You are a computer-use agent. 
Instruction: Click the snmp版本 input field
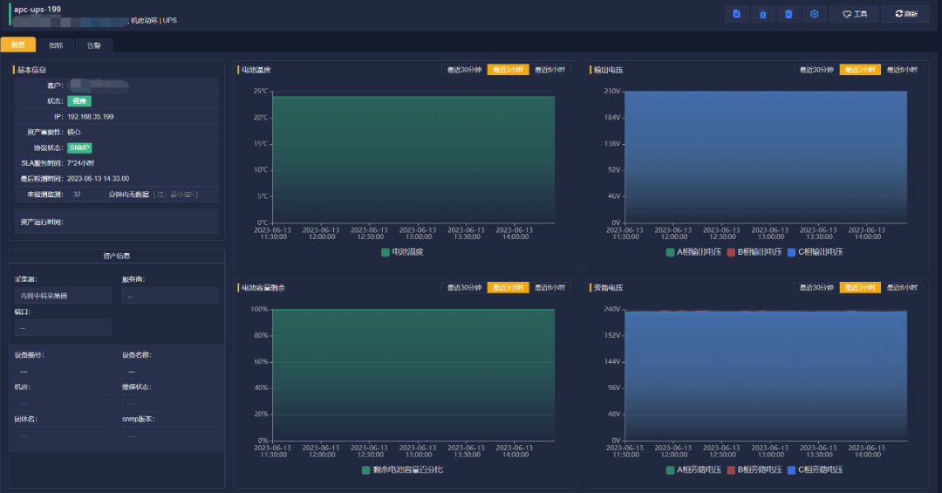pyautogui.click(x=170, y=436)
